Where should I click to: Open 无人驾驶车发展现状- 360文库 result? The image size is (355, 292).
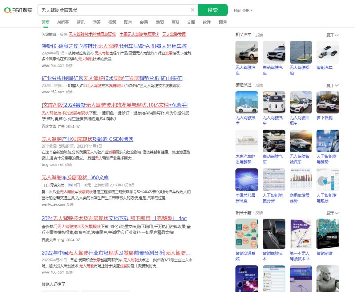point(75,177)
